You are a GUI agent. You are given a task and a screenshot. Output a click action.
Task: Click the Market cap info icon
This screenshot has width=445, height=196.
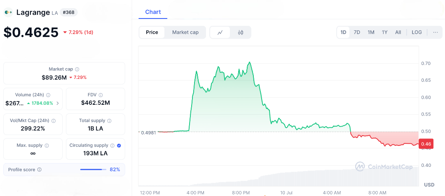[x=77, y=69]
